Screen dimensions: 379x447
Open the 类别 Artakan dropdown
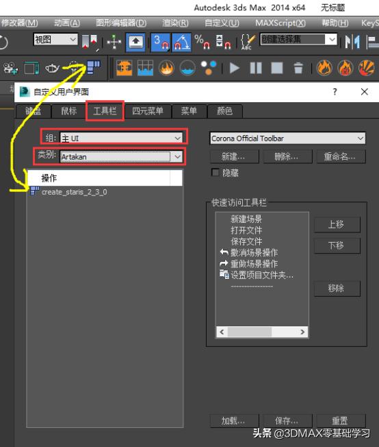pos(121,156)
